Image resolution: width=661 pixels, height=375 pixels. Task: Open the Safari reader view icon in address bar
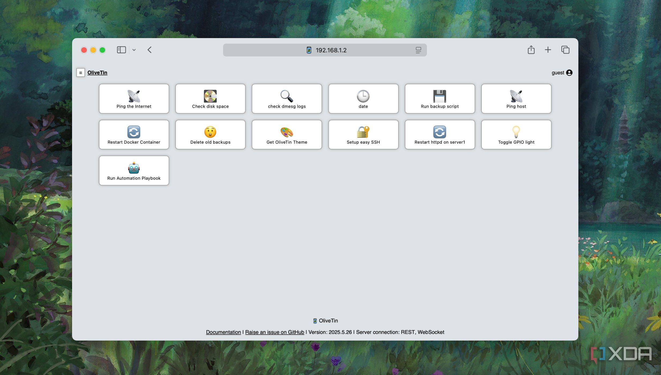(x=418, y=50)
